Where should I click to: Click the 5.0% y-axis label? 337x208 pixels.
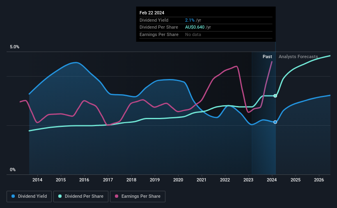[15, 47]
